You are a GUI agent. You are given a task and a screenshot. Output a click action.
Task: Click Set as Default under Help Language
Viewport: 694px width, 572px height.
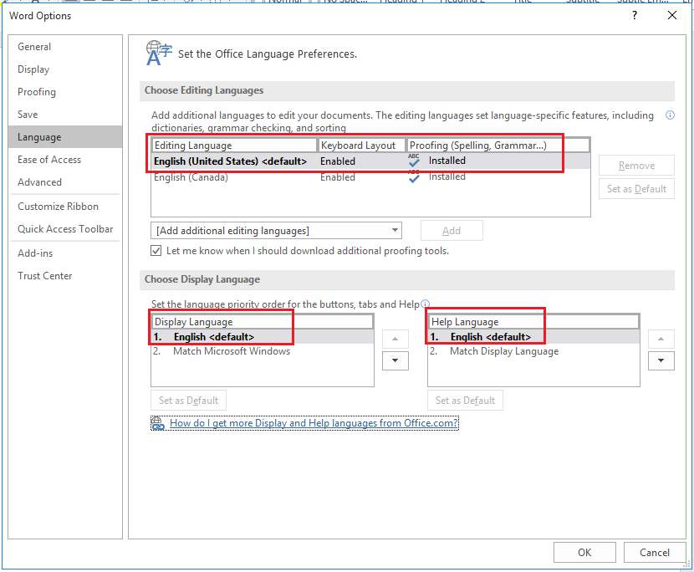pos(465,401)
